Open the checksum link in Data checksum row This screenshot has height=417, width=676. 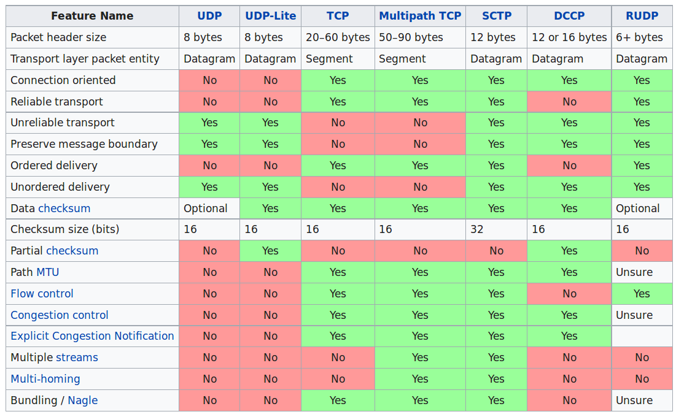(64, 208)
